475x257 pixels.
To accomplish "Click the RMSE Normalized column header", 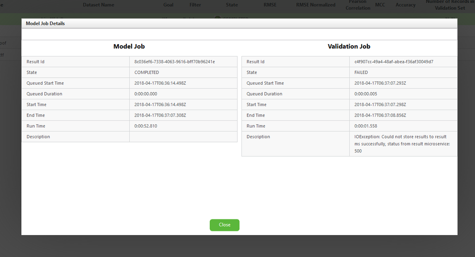I will [x=312, y=5].
